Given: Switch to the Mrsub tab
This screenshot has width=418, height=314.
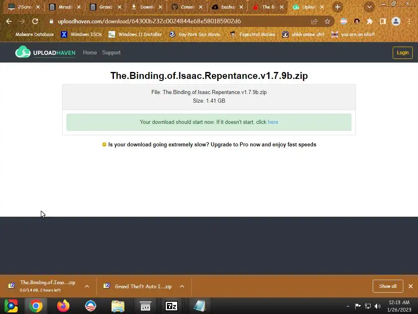Looking at the screenshot, I should 65,7.
